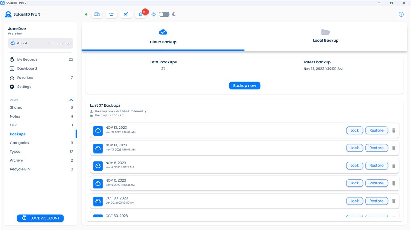Click the edit checklist toolbar icon
411x231 pixels.
click(x=126, y=14)
